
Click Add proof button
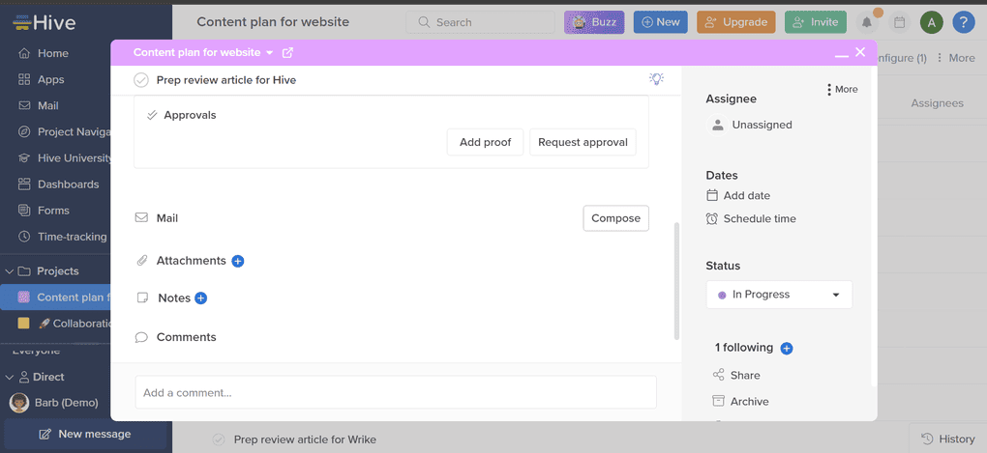click(485, 142)
